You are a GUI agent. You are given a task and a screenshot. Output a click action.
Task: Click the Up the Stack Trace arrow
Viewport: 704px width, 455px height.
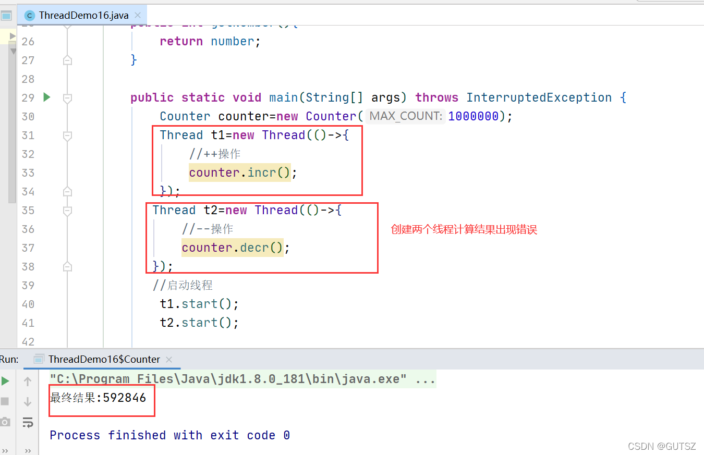[28, 382]
